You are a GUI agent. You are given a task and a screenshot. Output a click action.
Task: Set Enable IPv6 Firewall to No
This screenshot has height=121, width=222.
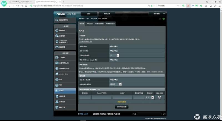coord(115,80)
